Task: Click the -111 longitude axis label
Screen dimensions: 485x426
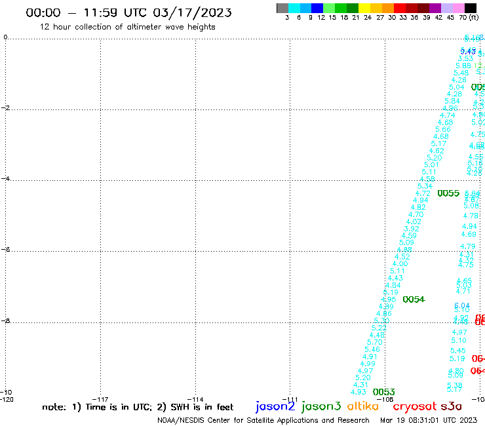Action: pos(290,399)
